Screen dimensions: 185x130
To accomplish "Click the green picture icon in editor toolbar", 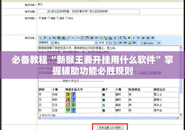I will (x=101, y=38).
